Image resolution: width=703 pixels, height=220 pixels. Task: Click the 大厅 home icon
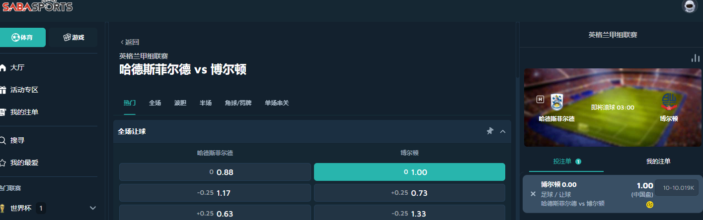[3, 68]
